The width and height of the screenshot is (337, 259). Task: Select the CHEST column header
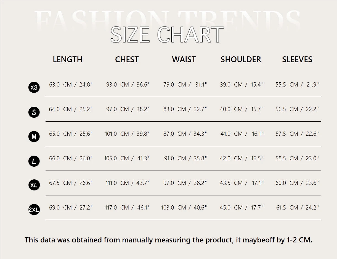click(x=127, y=59)
